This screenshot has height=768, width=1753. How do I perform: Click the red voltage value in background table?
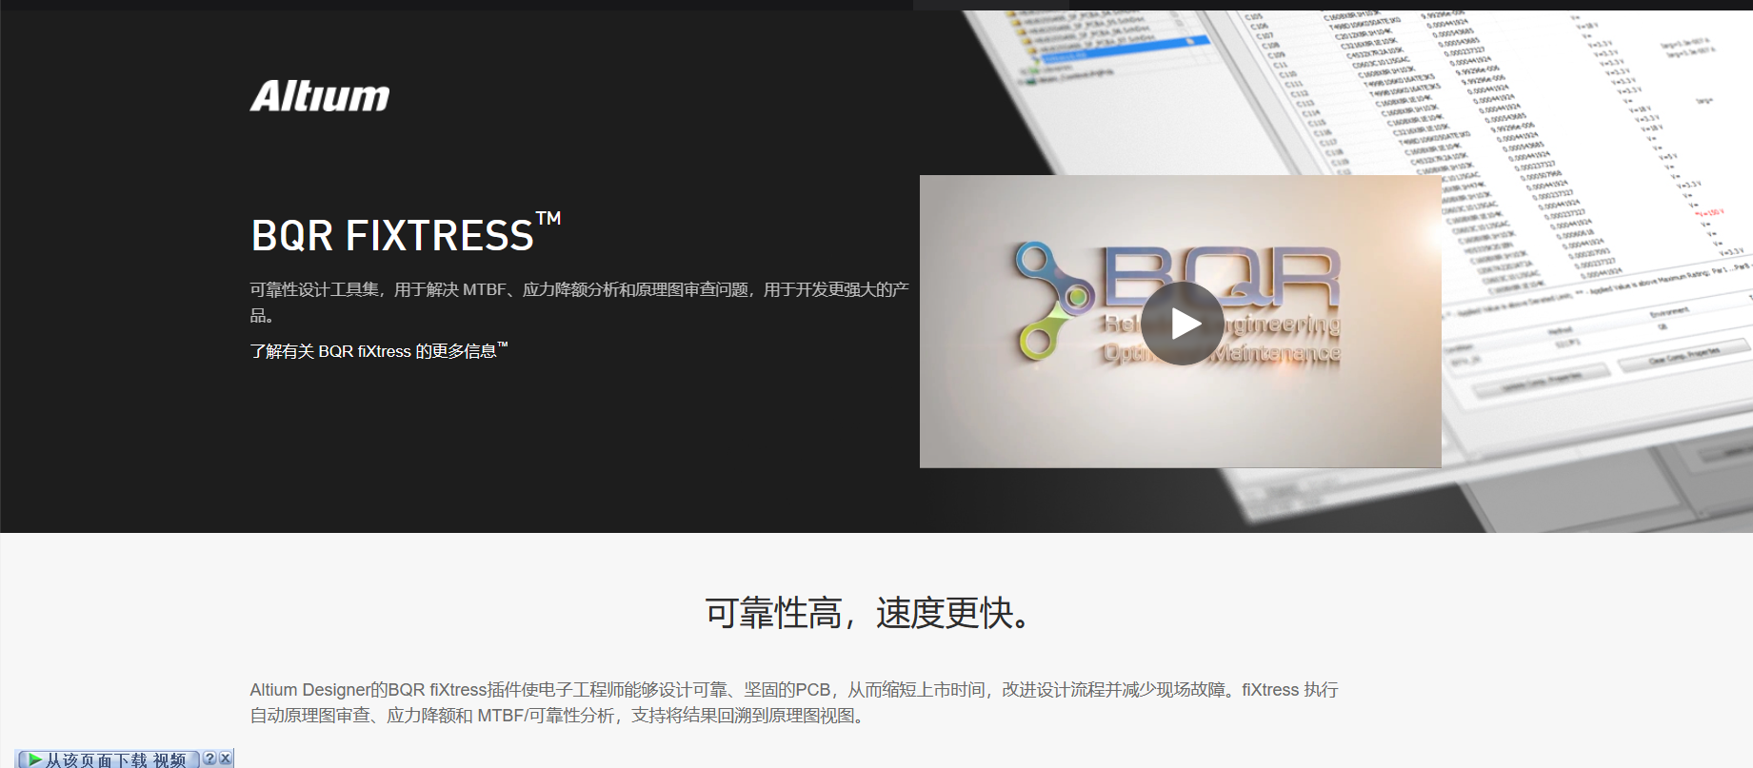click(x=1710, y=212)
